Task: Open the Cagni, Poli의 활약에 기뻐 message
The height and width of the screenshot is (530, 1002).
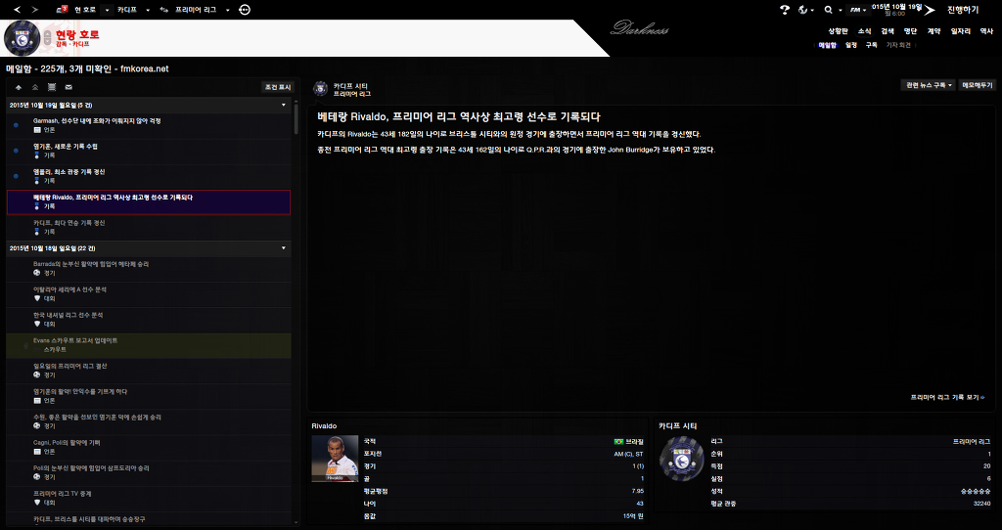Action: [149, 447]
